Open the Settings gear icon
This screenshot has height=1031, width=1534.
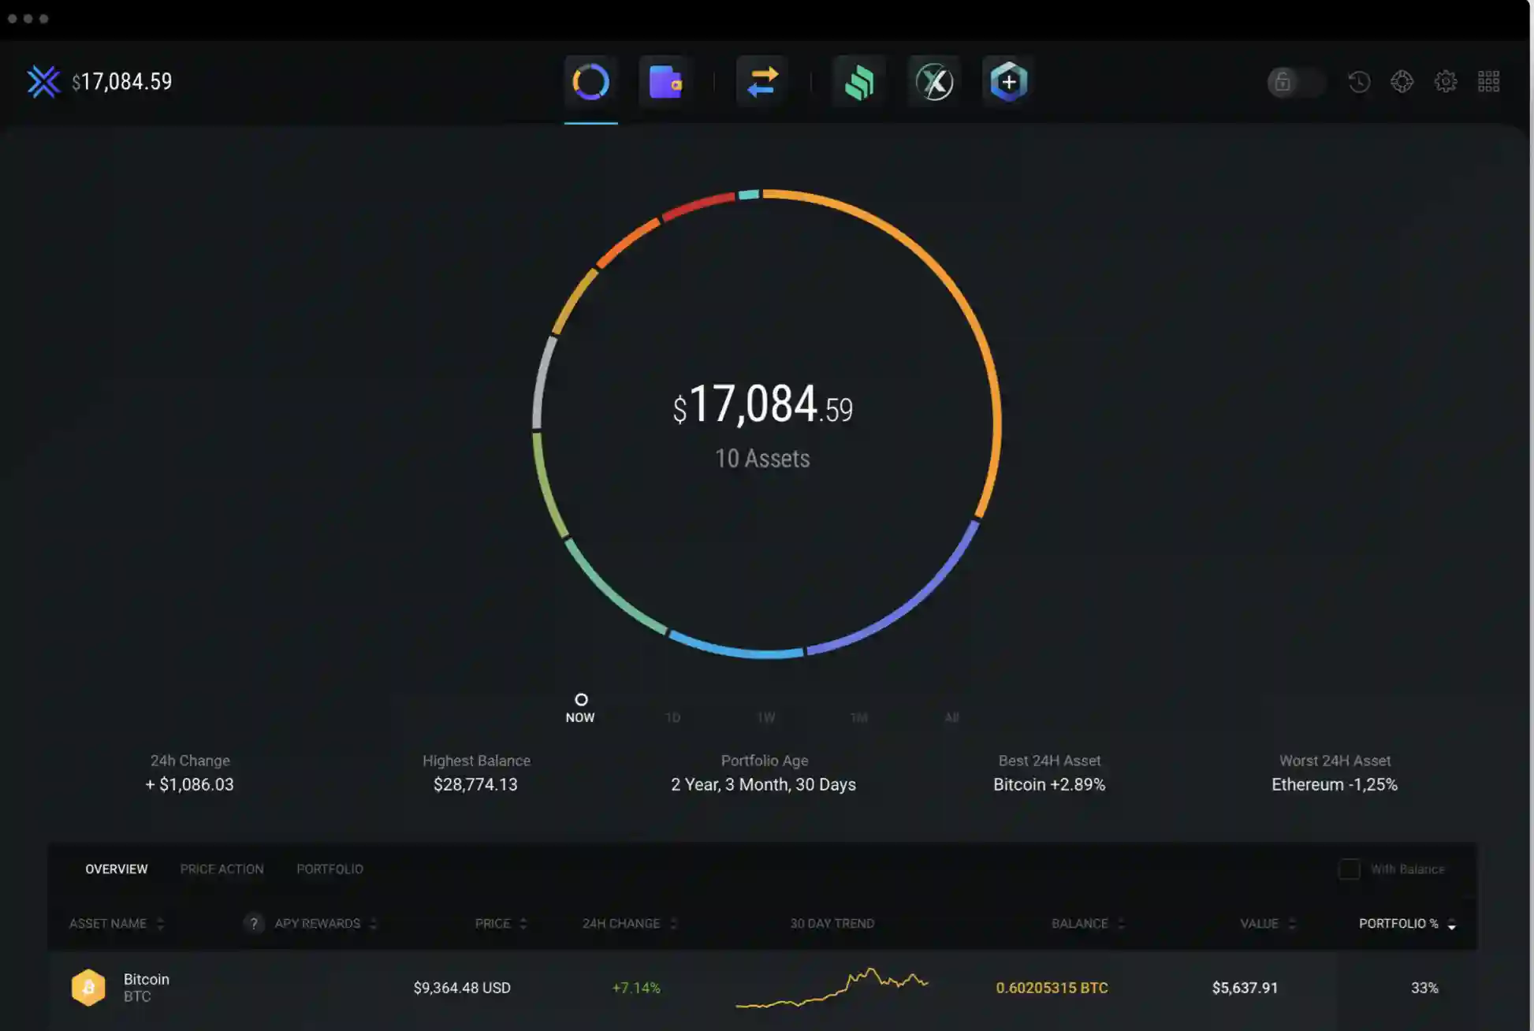[x=1446, y=82]
